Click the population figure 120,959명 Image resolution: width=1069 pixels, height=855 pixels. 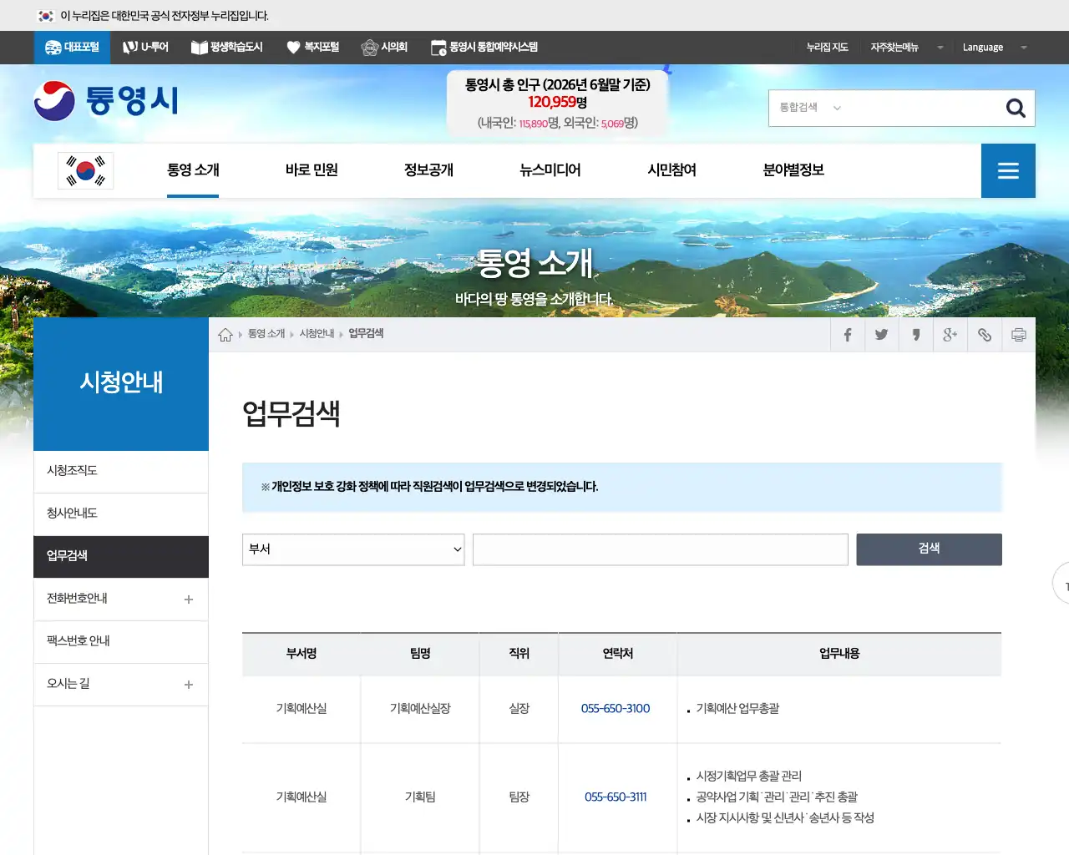[x=557, y=102]
